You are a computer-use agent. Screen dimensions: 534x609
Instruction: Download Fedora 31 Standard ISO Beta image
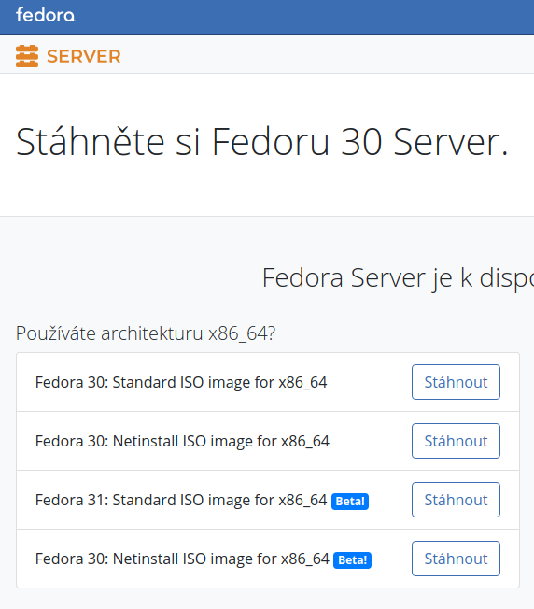pos(456,500)
